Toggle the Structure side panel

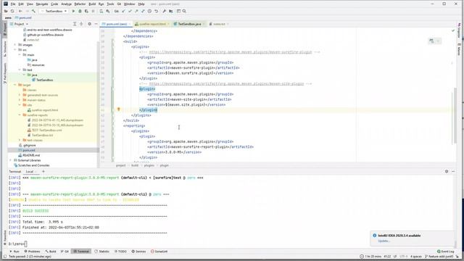pyautogui.click(x=5, y=49)
